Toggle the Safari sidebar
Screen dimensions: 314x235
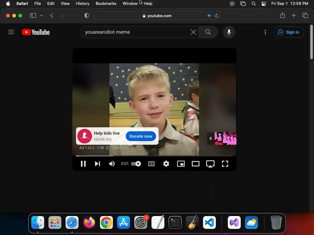point(33,16)
